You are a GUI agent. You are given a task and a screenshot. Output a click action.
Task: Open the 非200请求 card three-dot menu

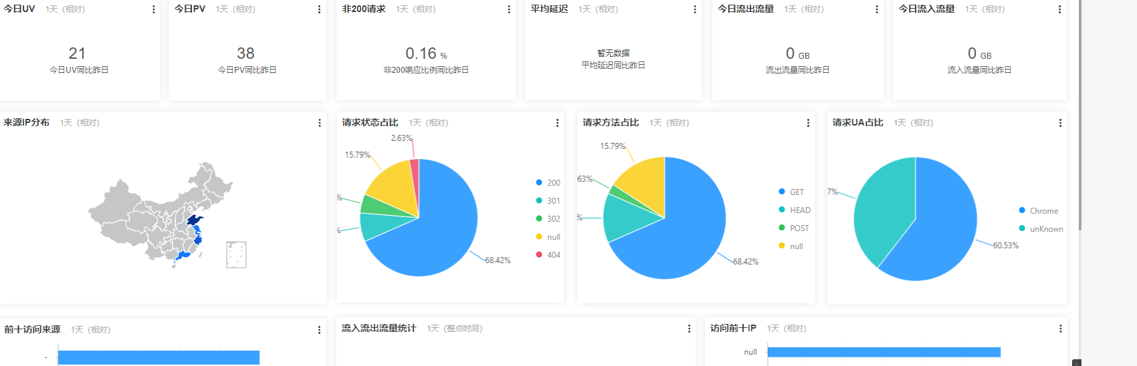point(509,9)
